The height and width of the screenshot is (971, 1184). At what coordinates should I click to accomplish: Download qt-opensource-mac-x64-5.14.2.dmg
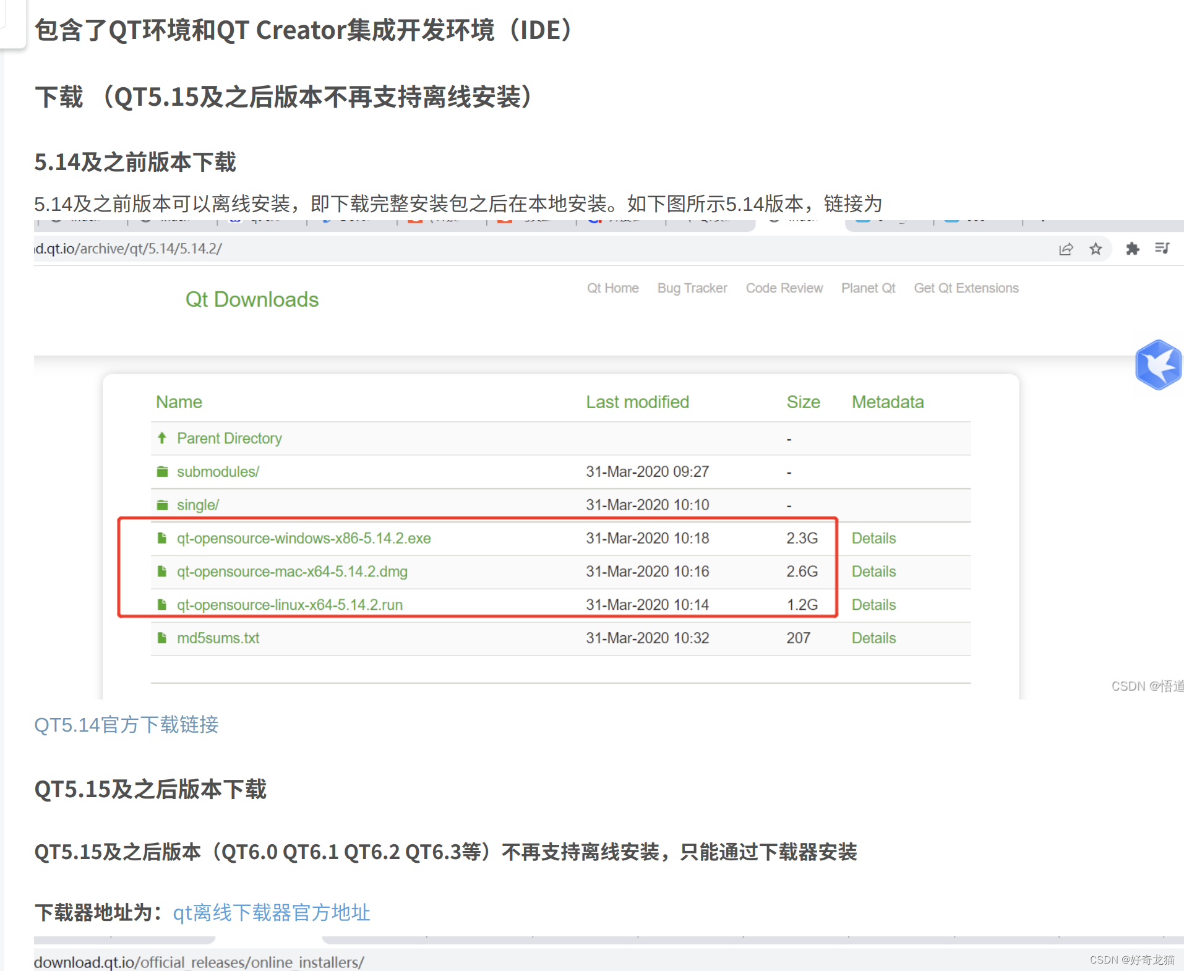(292, 571)
